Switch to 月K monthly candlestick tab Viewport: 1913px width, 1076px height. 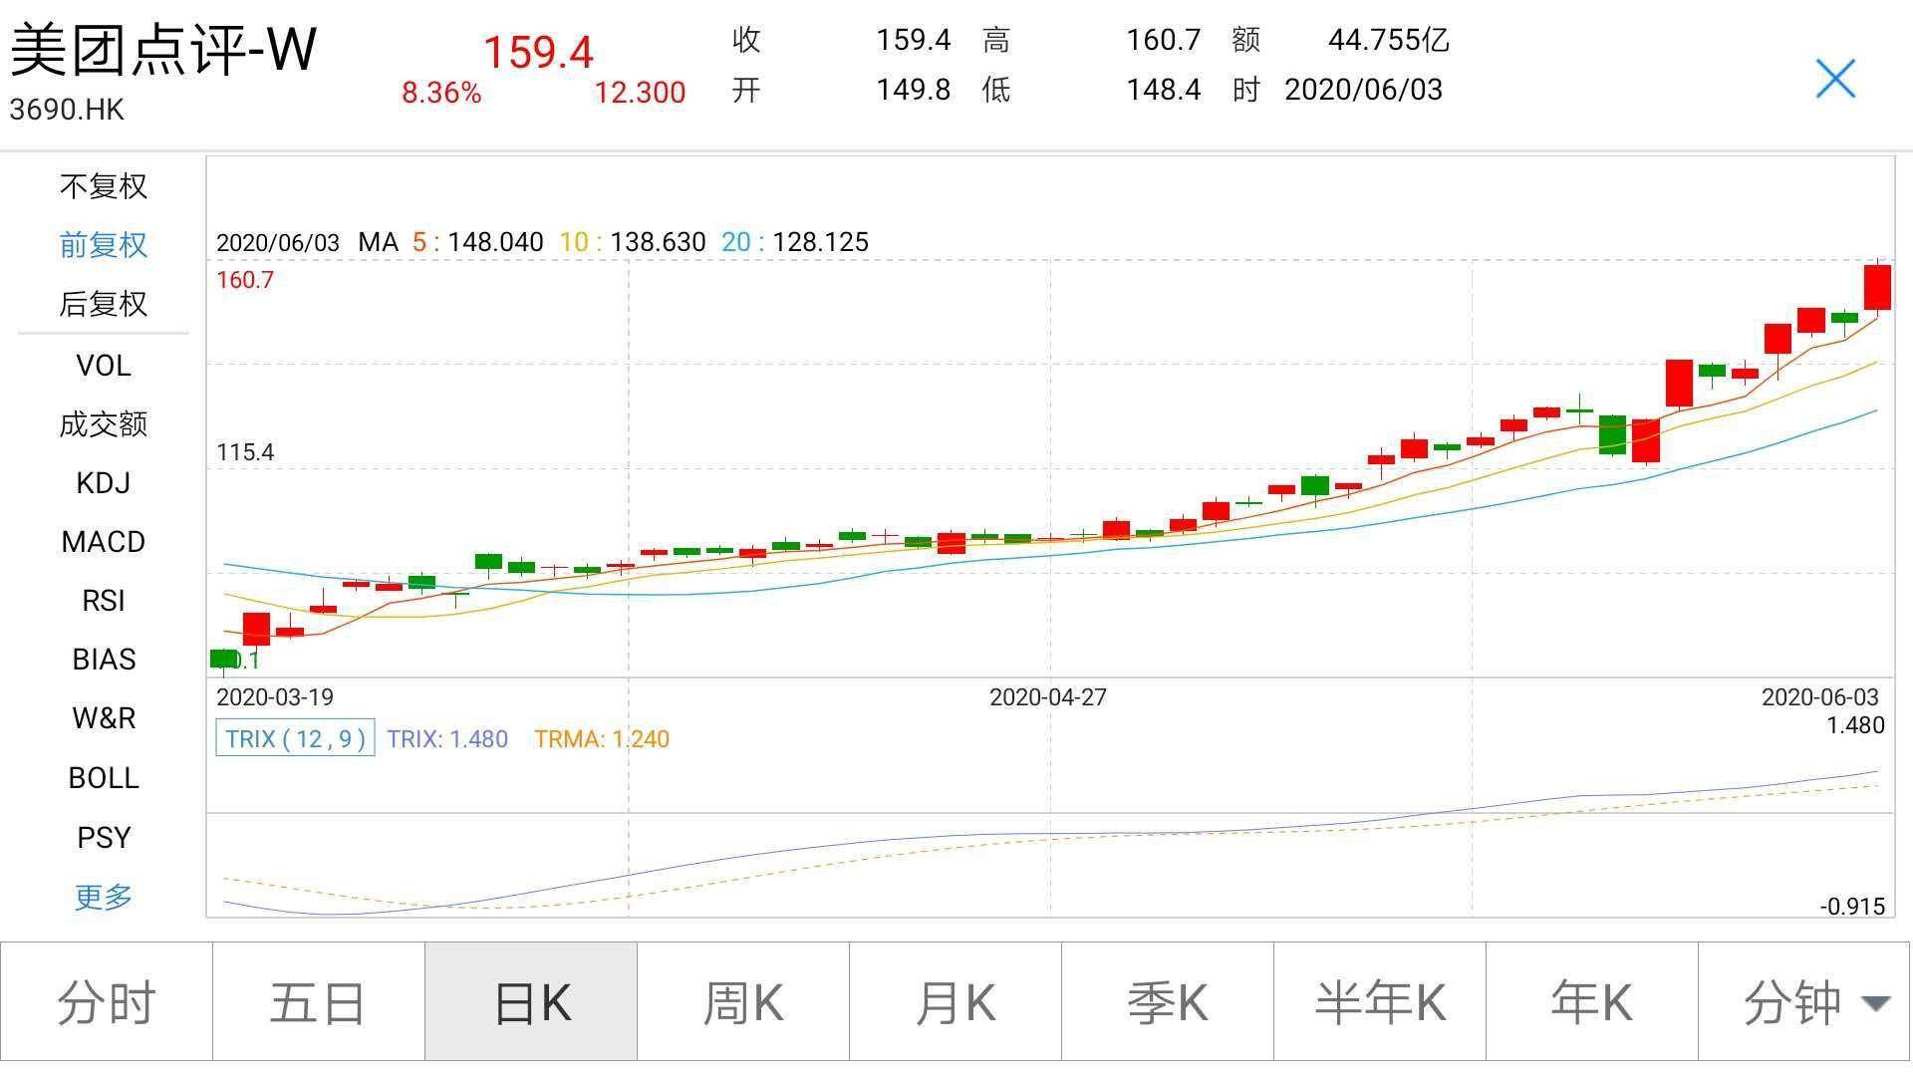coord(956,1002)
